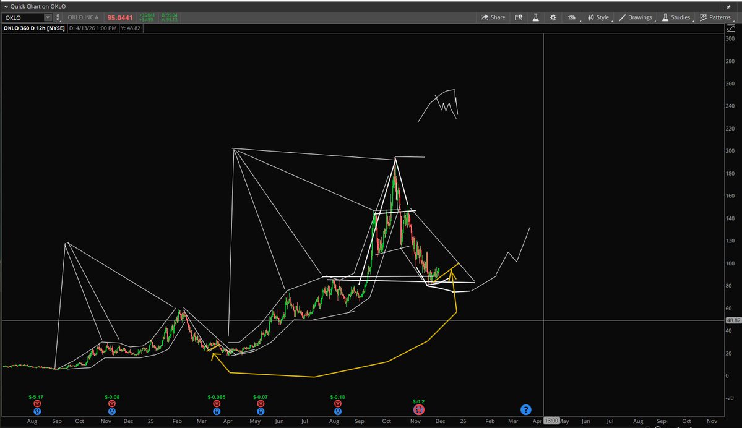742x428 pixels.
Task: Click the D: 4/13/26 1:00 PM readout
Action: (x=93, y=28)
